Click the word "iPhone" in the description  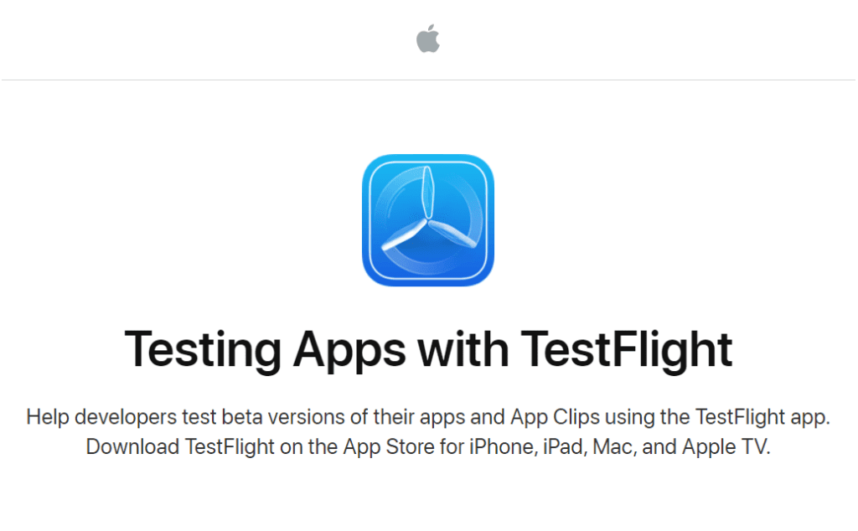(503, 446)
